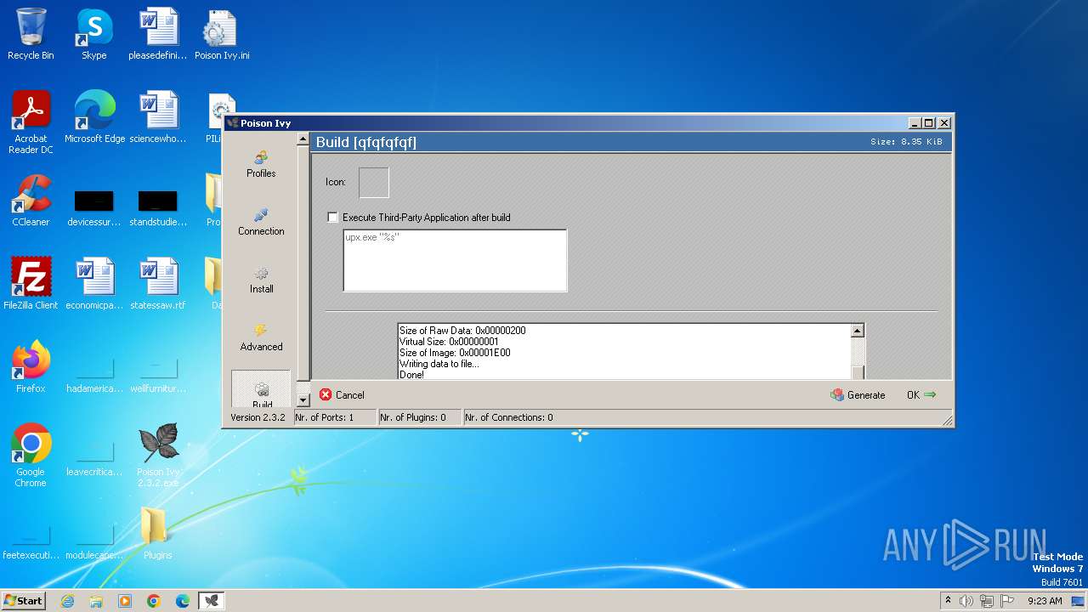Launch Internet Explorer from taskbar
Image resolution: width=1088 pixels, height=612 pixels.
tap(67, 601)
